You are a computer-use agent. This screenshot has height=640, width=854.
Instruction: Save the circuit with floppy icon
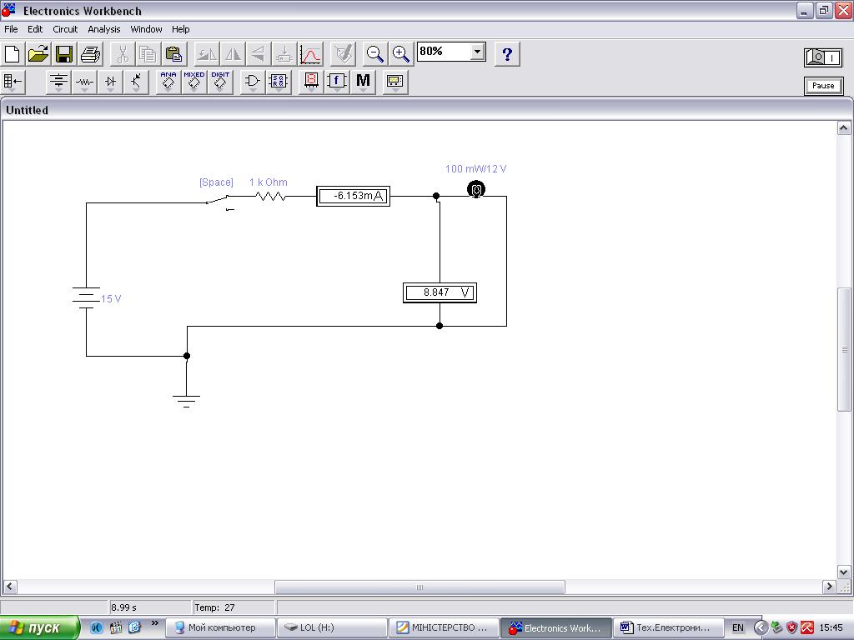pyautogui.click(x=64, y=54)
